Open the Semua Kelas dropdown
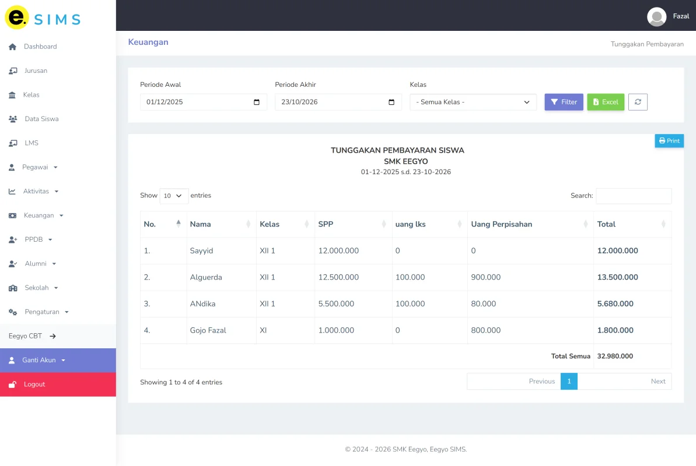The image size is (696, 466). point(473,102)
